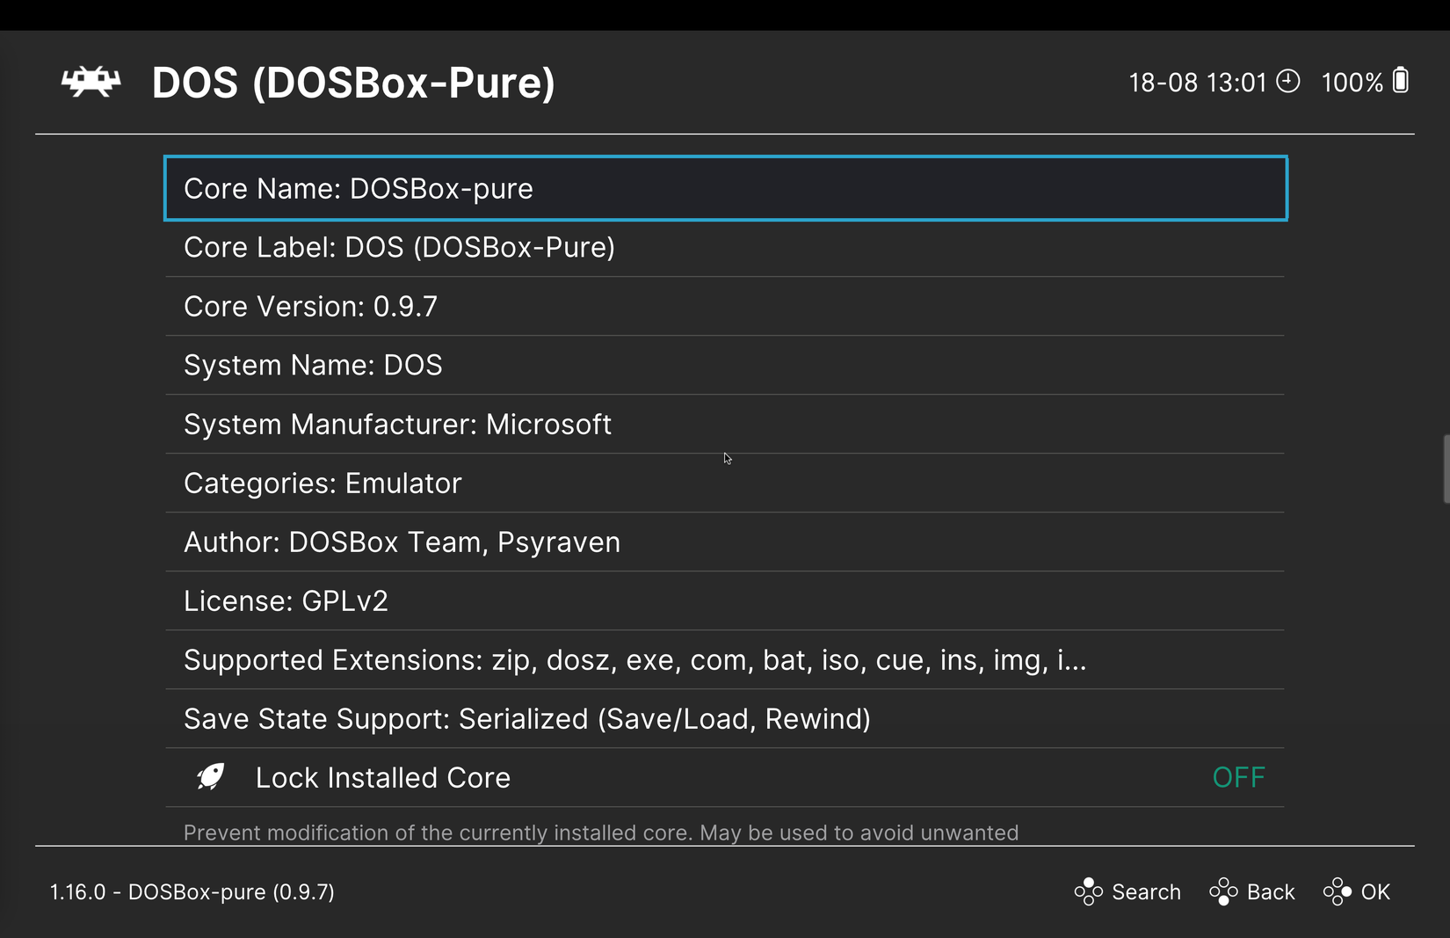Select the highlighted Core Name: DOSBox-pure entry
Image resolution: width=1450 pixels, height=938 pixels.
[725, 187]
